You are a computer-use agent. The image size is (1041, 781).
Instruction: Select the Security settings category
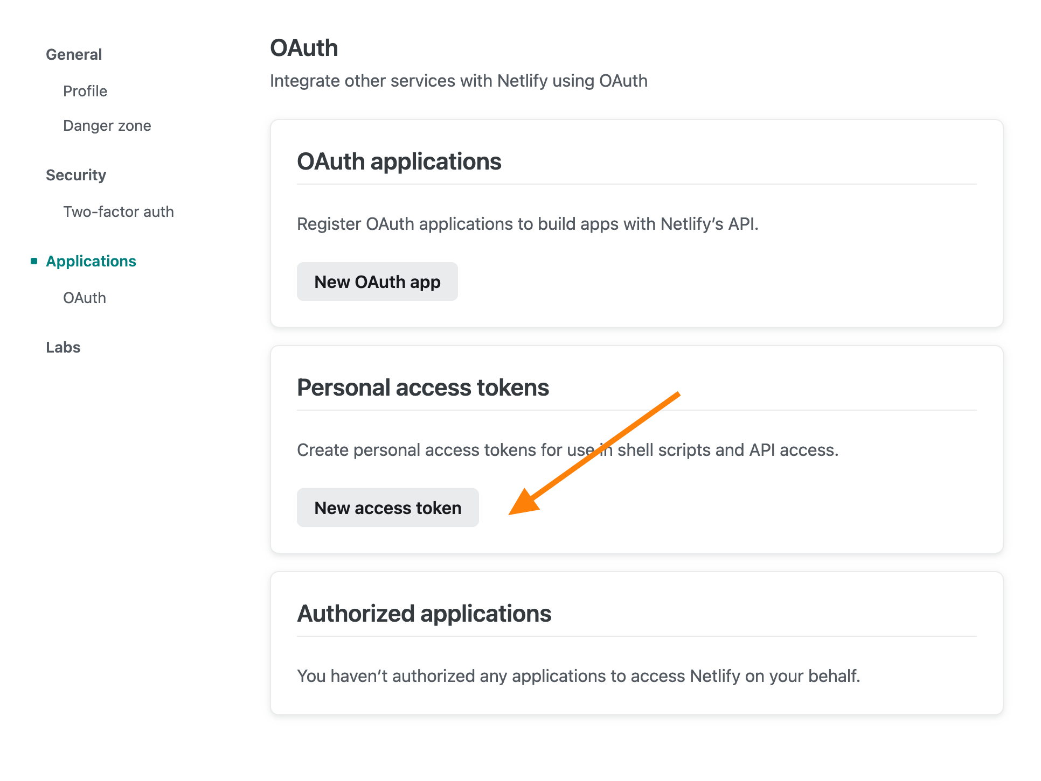[x=76, y=174]
